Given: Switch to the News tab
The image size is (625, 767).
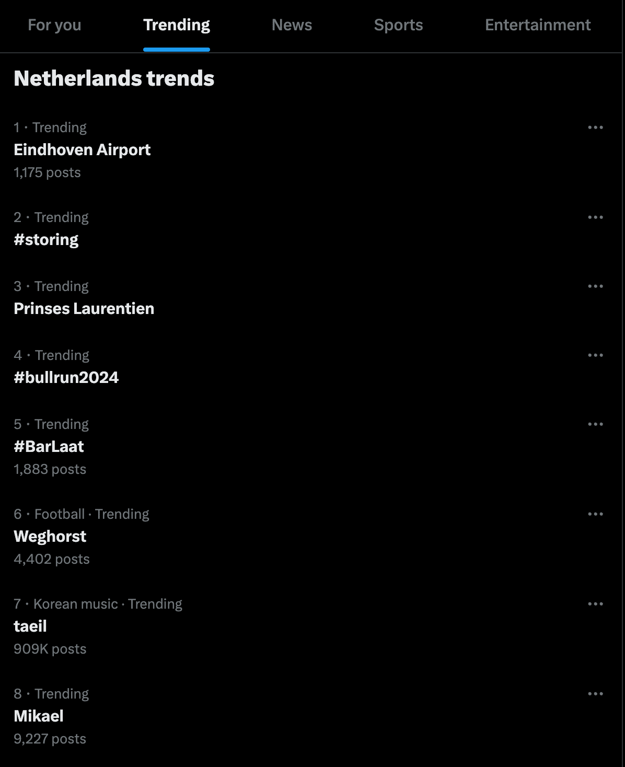Looking at the screenshot, I should click(x=292, y=25).
